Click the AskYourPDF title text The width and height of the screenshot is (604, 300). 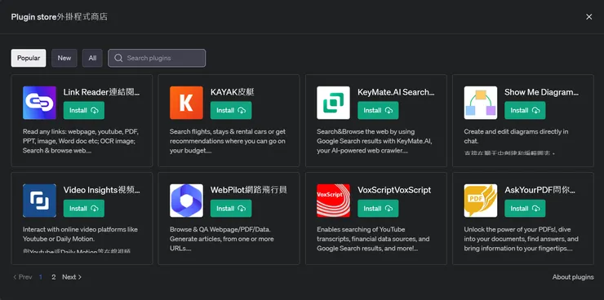pyautogui.click(x=540, y=190)
